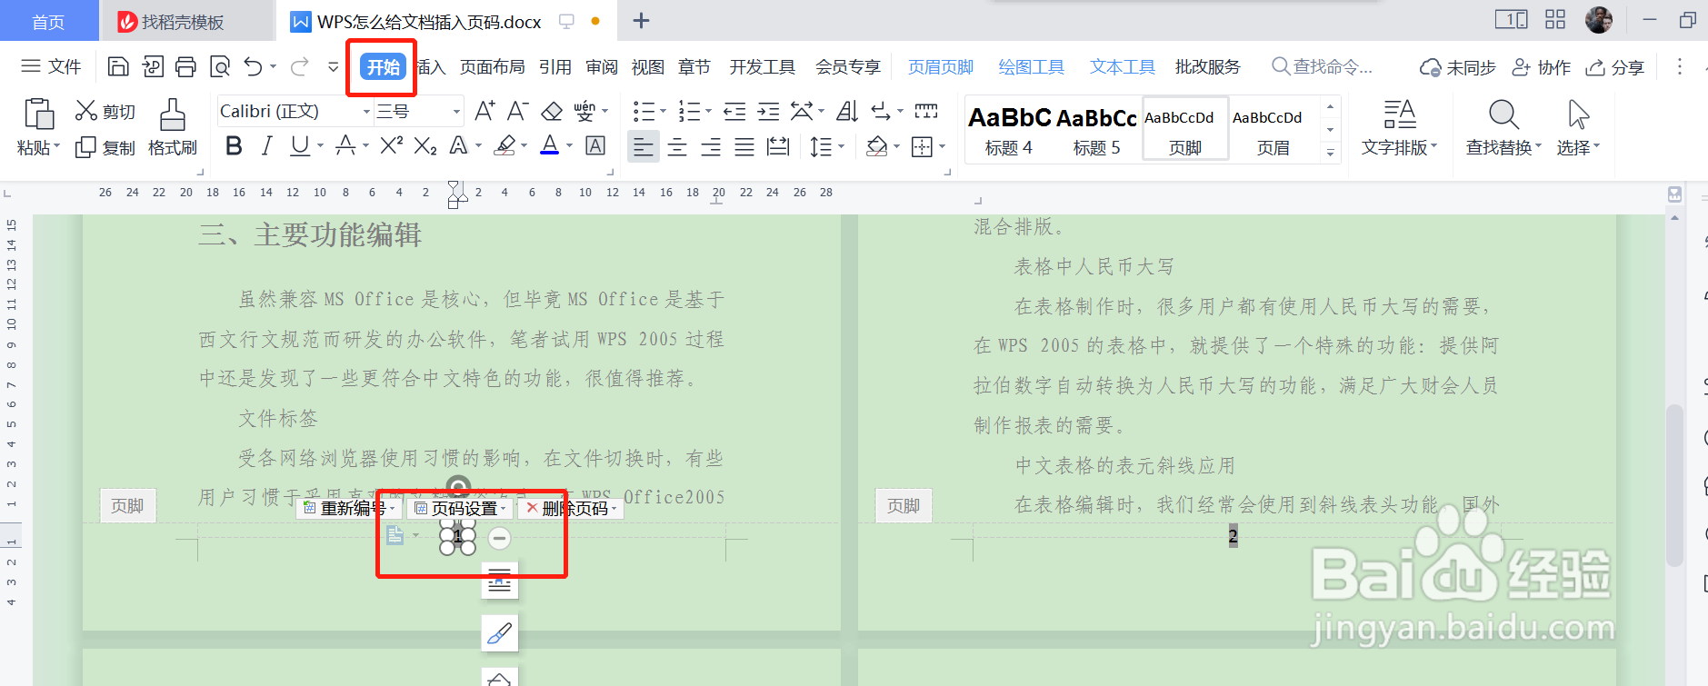This screenshot has height=686, width=1708.
Task: Pick the font color A swatch
Action: (x=550, y=145)
